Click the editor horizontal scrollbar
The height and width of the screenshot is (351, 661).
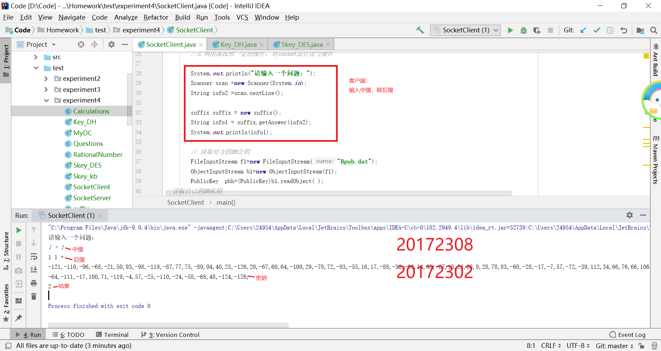point(339,193)
